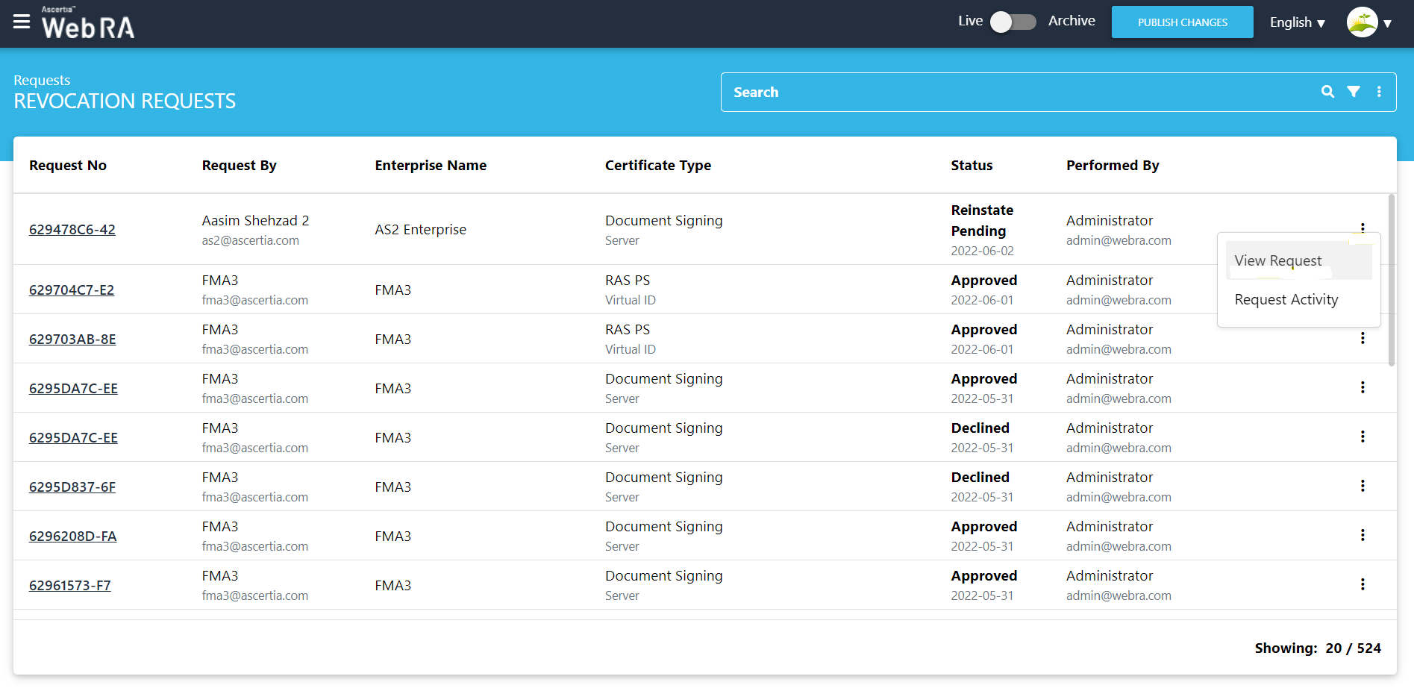Click into the Search input field
Screen dimensions: 1414x688
point(1015,93)
